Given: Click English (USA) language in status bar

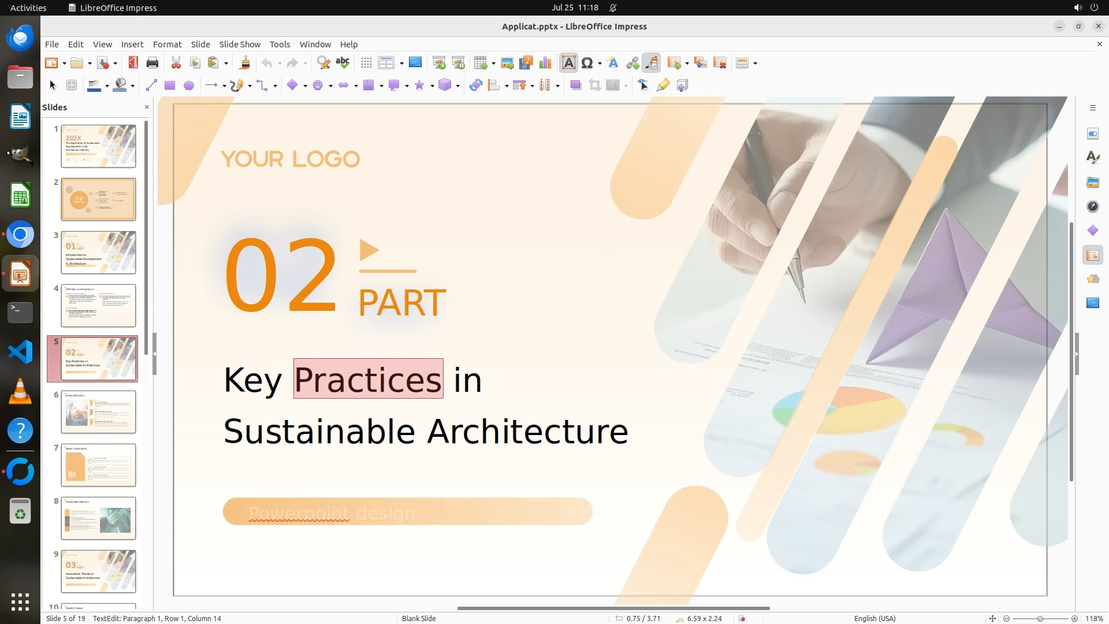Looking at the screenshot, I should click(874, 618).
